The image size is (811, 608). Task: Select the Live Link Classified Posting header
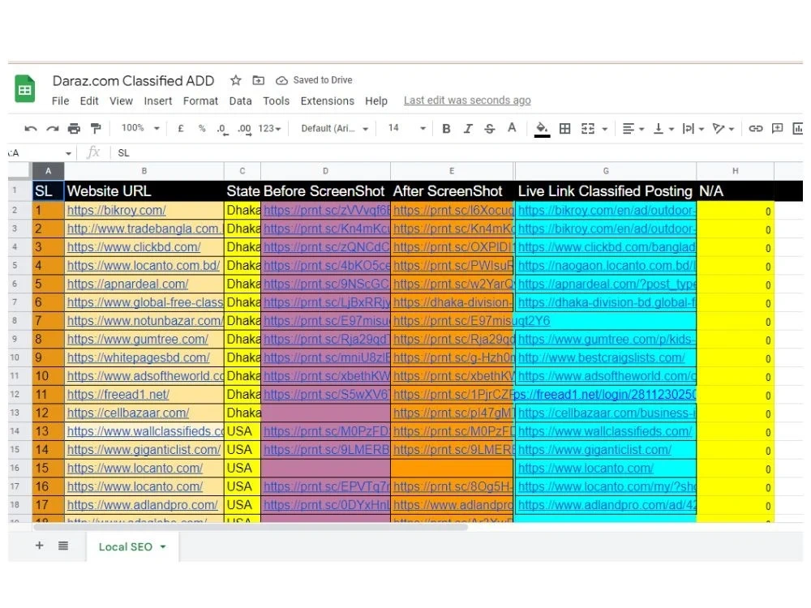pyautogui.click(x=605, y=191)
